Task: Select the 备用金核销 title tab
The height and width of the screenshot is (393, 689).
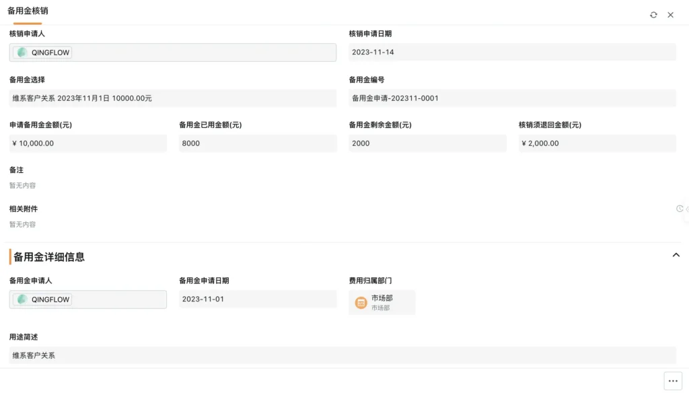Action: (x=28, y=11)
